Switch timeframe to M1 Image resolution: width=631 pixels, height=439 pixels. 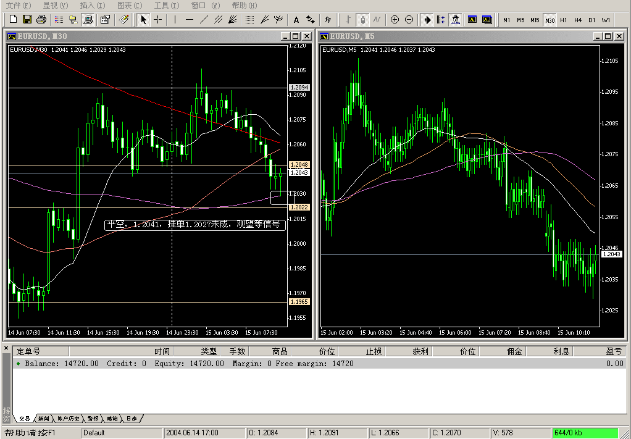coord(507,20)
